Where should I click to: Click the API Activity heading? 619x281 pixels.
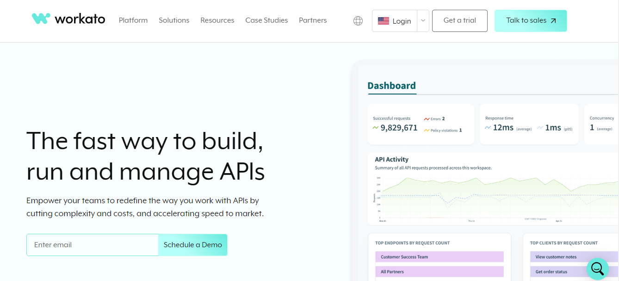[391, 159]
